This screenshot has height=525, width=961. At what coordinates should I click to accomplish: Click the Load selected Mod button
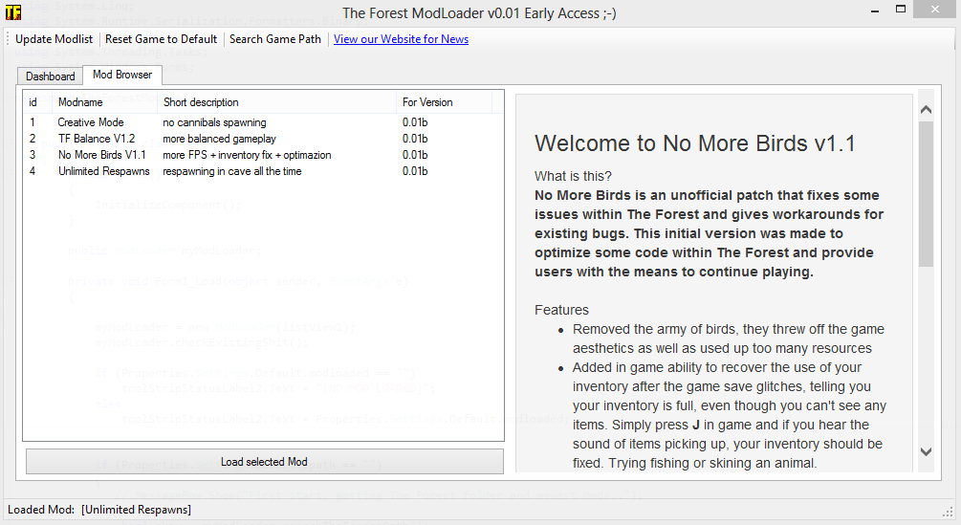[264, 462]
